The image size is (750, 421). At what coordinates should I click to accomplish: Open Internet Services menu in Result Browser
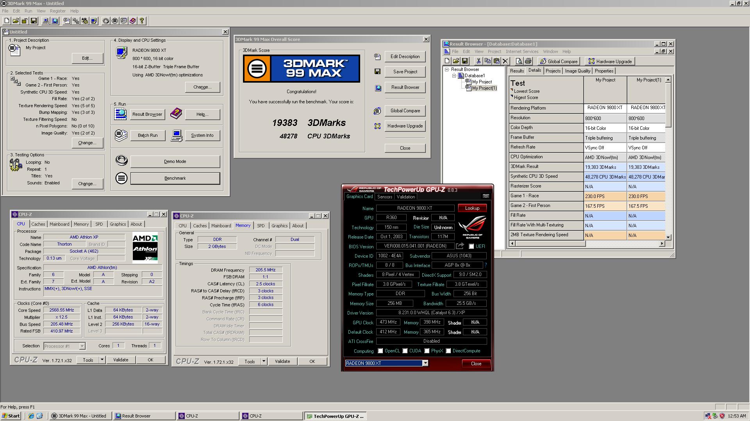point(522,51)
